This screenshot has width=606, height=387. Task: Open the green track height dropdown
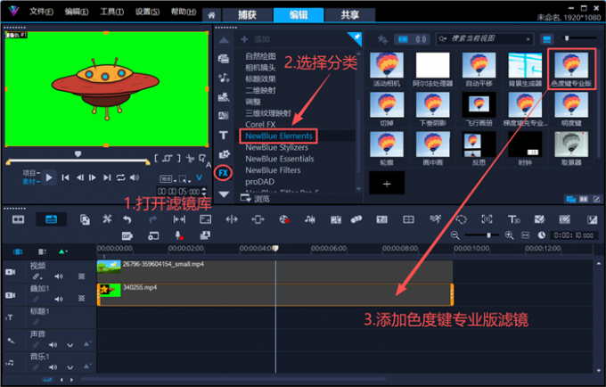(63, 251)
